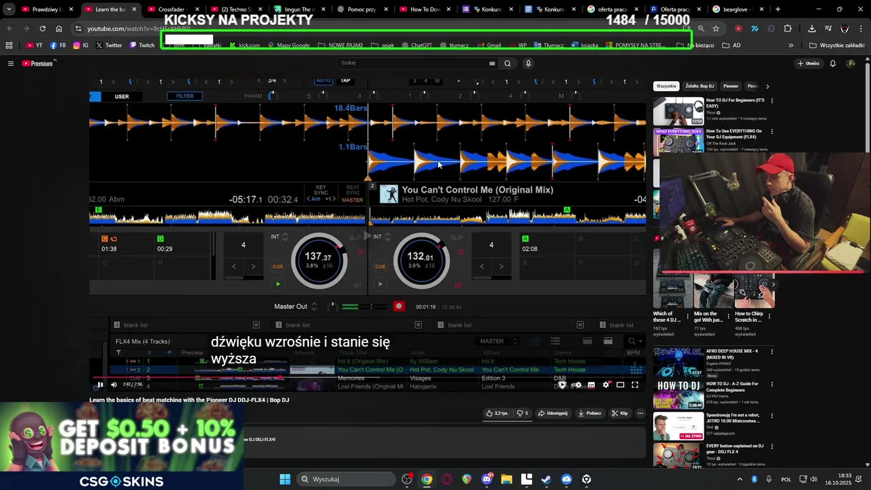Toggle theater mode in the player
Viewport: 871px width, 490px height.
620,385
